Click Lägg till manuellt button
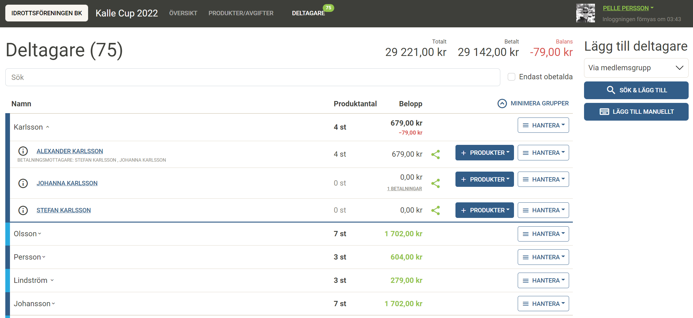 pos(636,112)
